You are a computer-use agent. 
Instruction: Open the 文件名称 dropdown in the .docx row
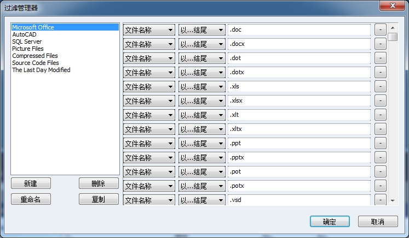click(149, 44)
